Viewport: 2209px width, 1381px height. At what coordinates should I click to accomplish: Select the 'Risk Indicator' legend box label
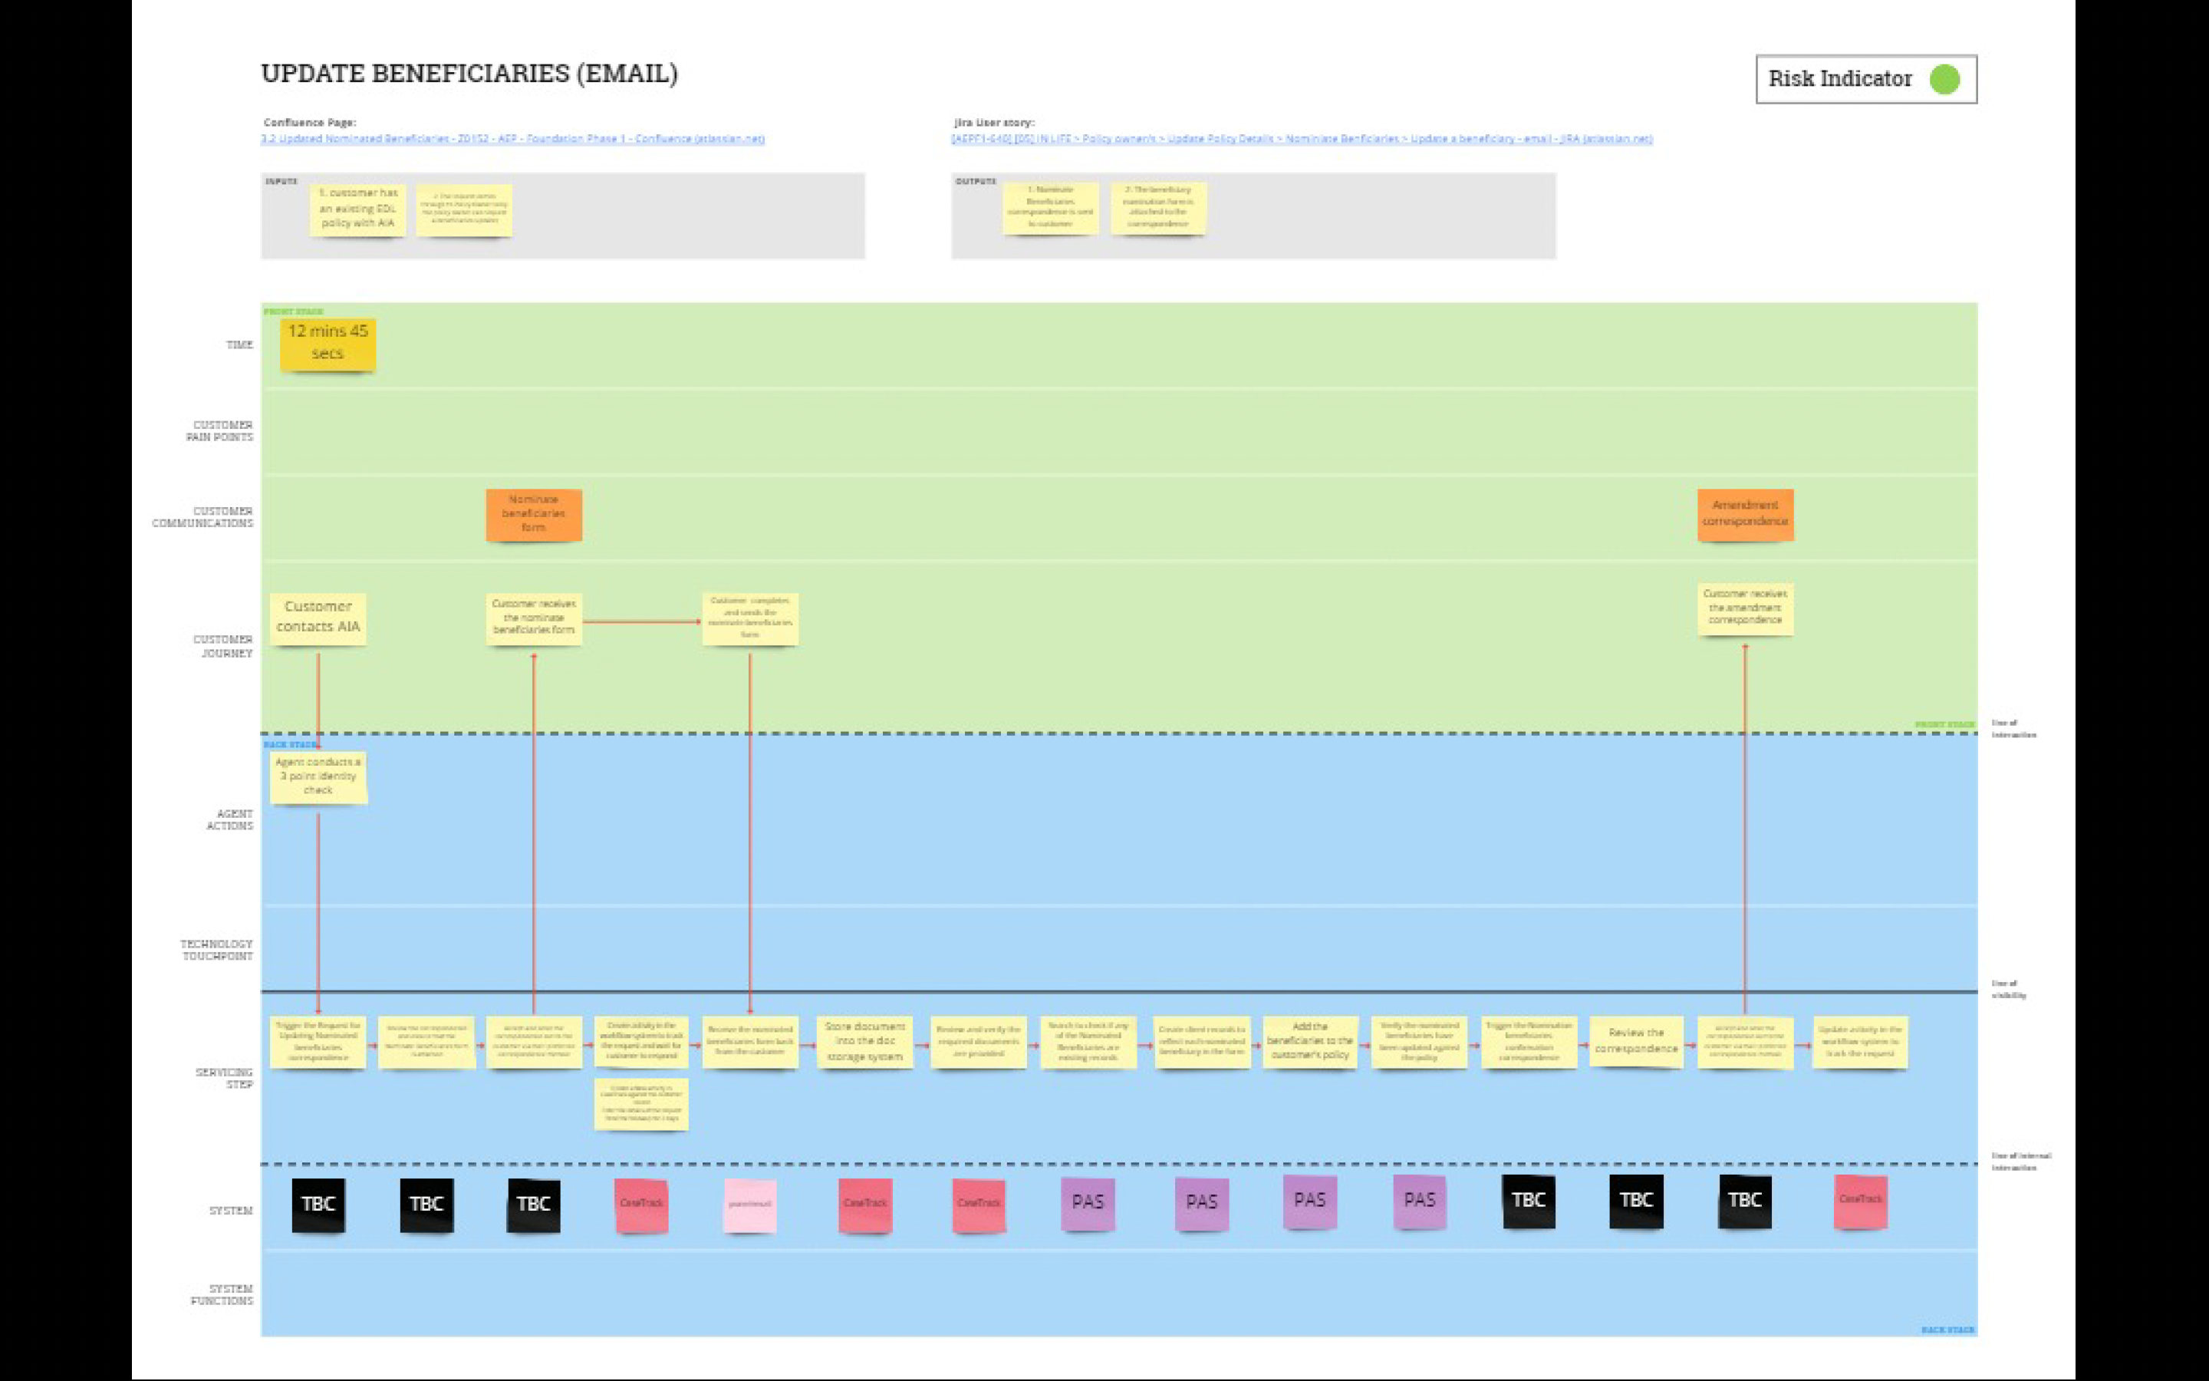click(x=1839, y=80)
